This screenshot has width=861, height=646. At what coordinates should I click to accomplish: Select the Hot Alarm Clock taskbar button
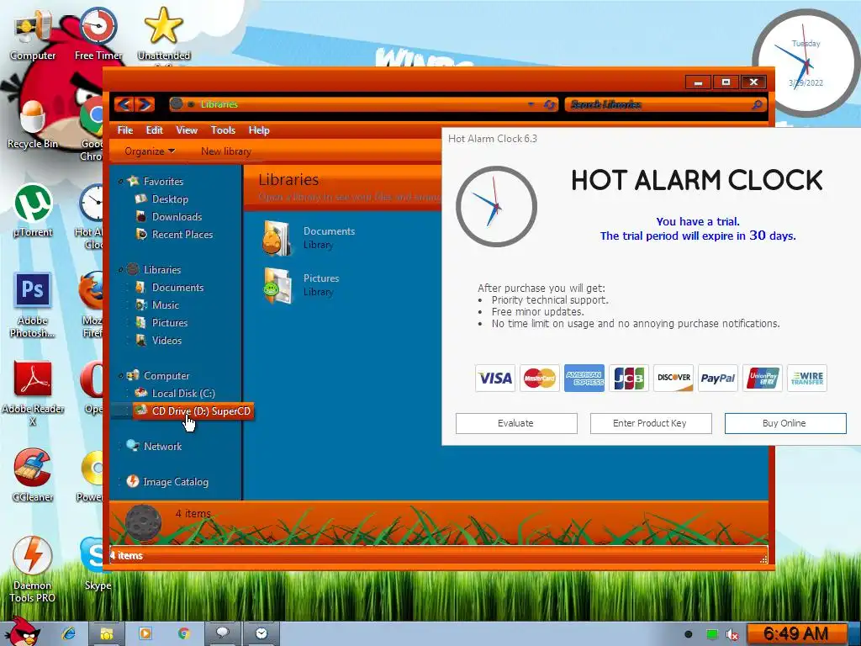coord(261,633)
